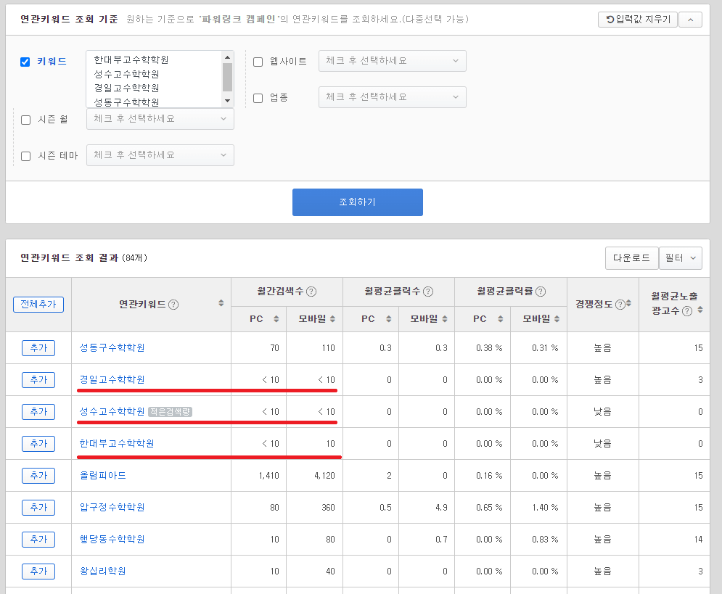This screenshot has width=722, height=594.
Task: Click the 적은검색량 badge
Action: click(170, 412)
